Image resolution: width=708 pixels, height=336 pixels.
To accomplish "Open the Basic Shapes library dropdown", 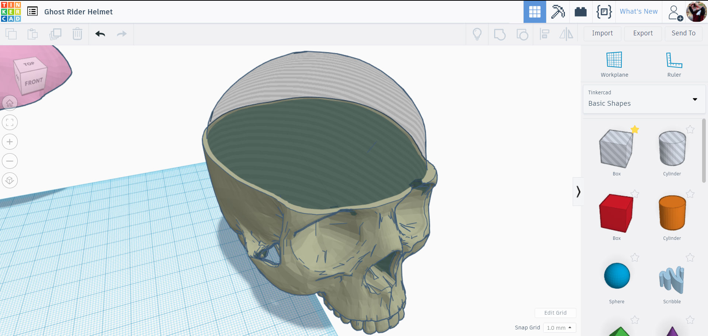I will click(x=644, y=99).
